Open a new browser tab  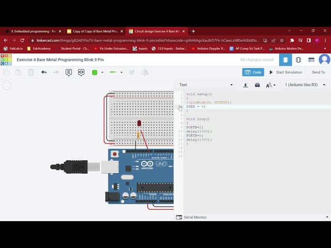coord(193,31)
